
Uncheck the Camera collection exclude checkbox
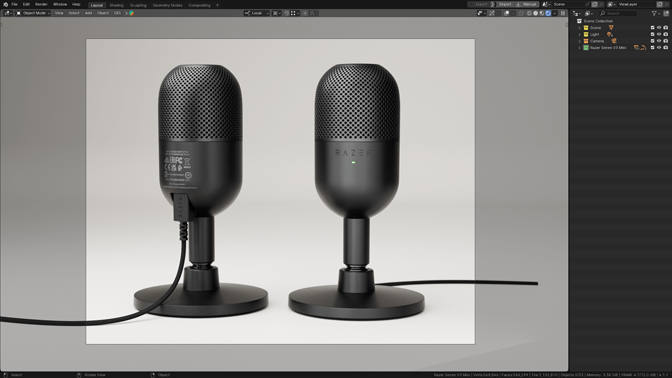point(652,41)
